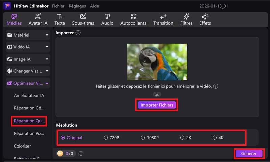
Task: Click the info icon beside Importer
Action: click(x=78, y=33)
